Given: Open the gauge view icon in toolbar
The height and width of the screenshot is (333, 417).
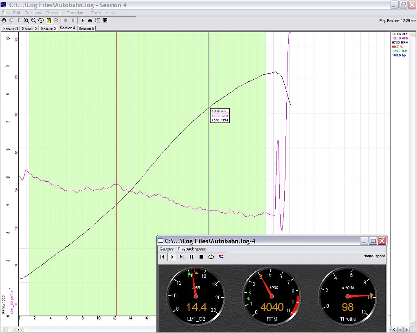Looking at the screenshot, I should coord(41,20).
